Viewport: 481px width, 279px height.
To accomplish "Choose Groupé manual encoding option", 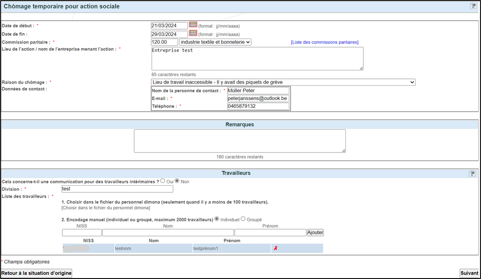I will click(243, 219).
